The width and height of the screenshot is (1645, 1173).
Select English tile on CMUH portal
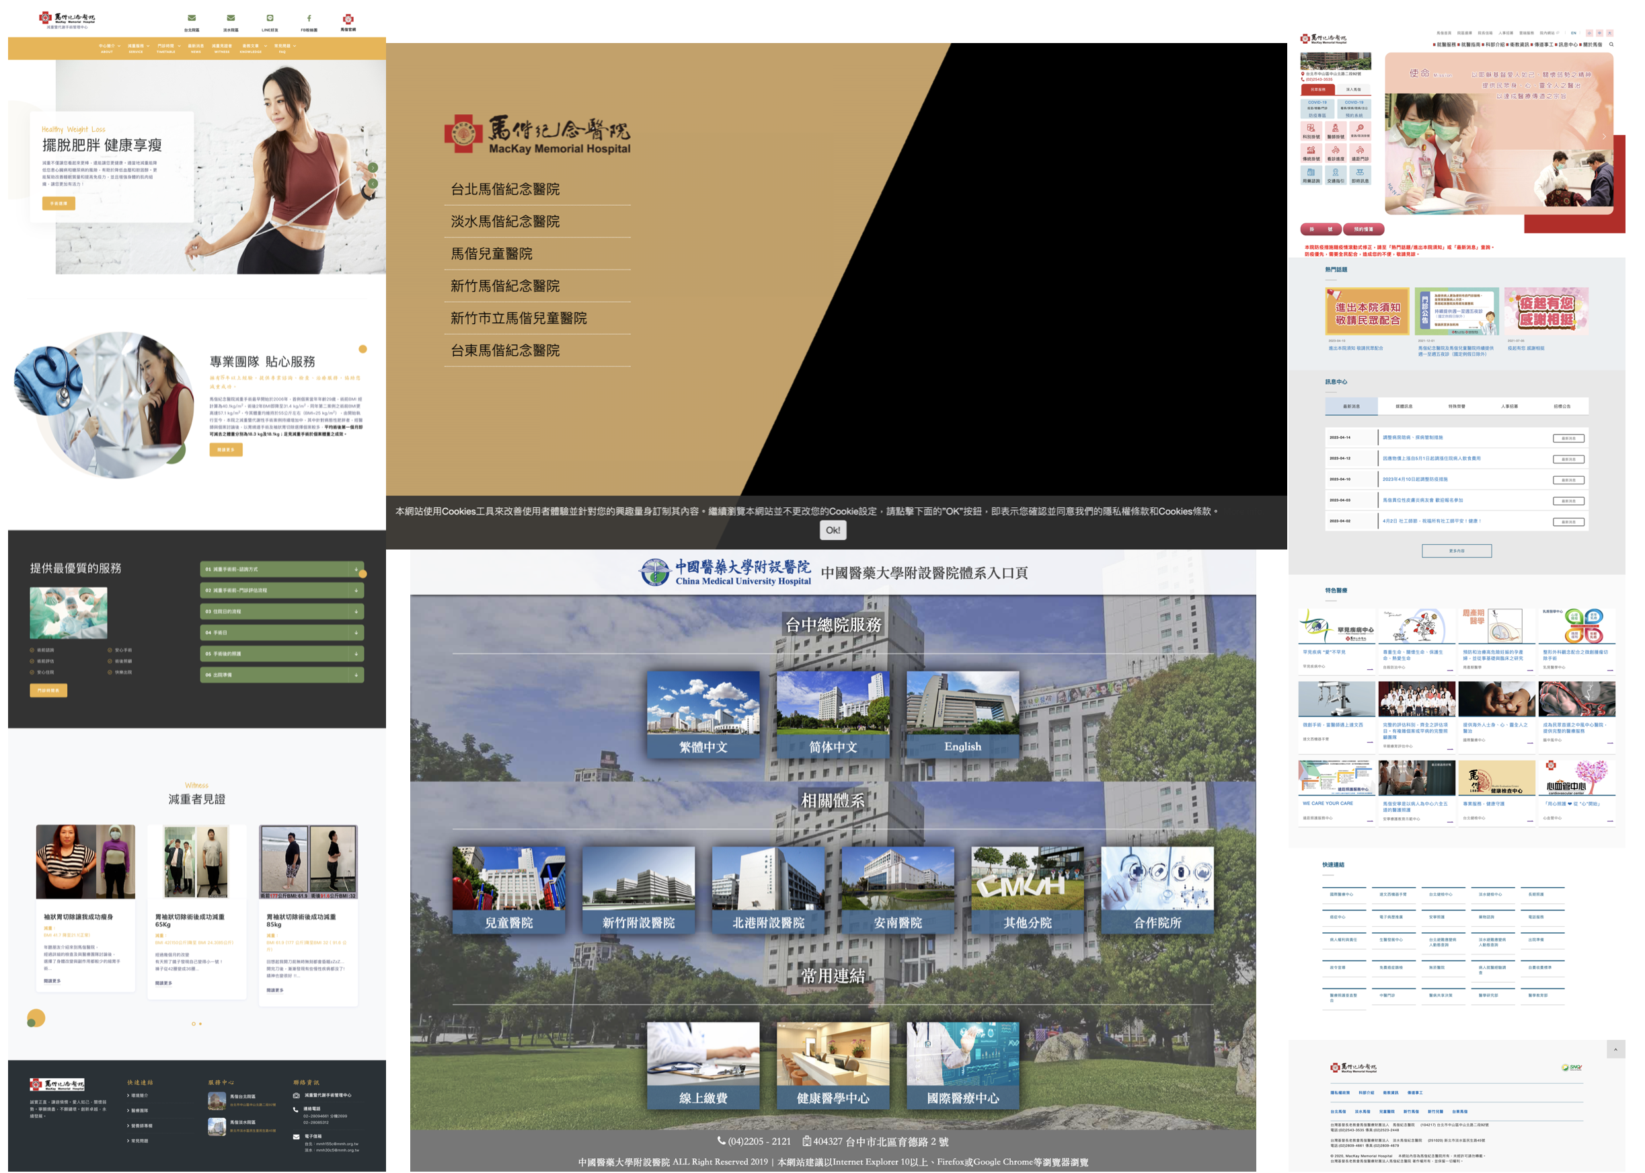point(962,714)
